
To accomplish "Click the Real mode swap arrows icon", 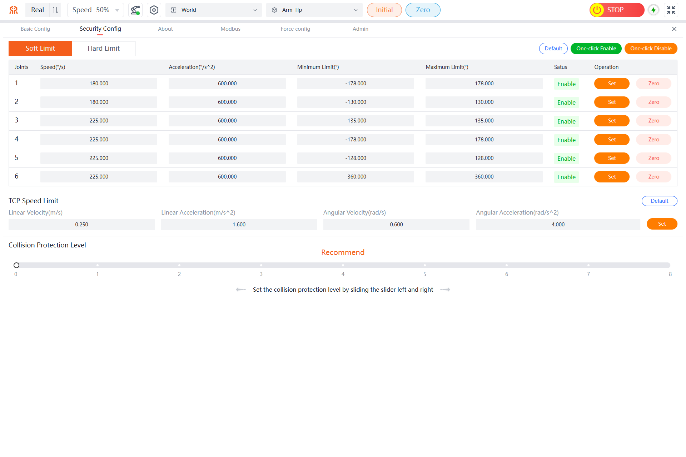I will (55, 10).
